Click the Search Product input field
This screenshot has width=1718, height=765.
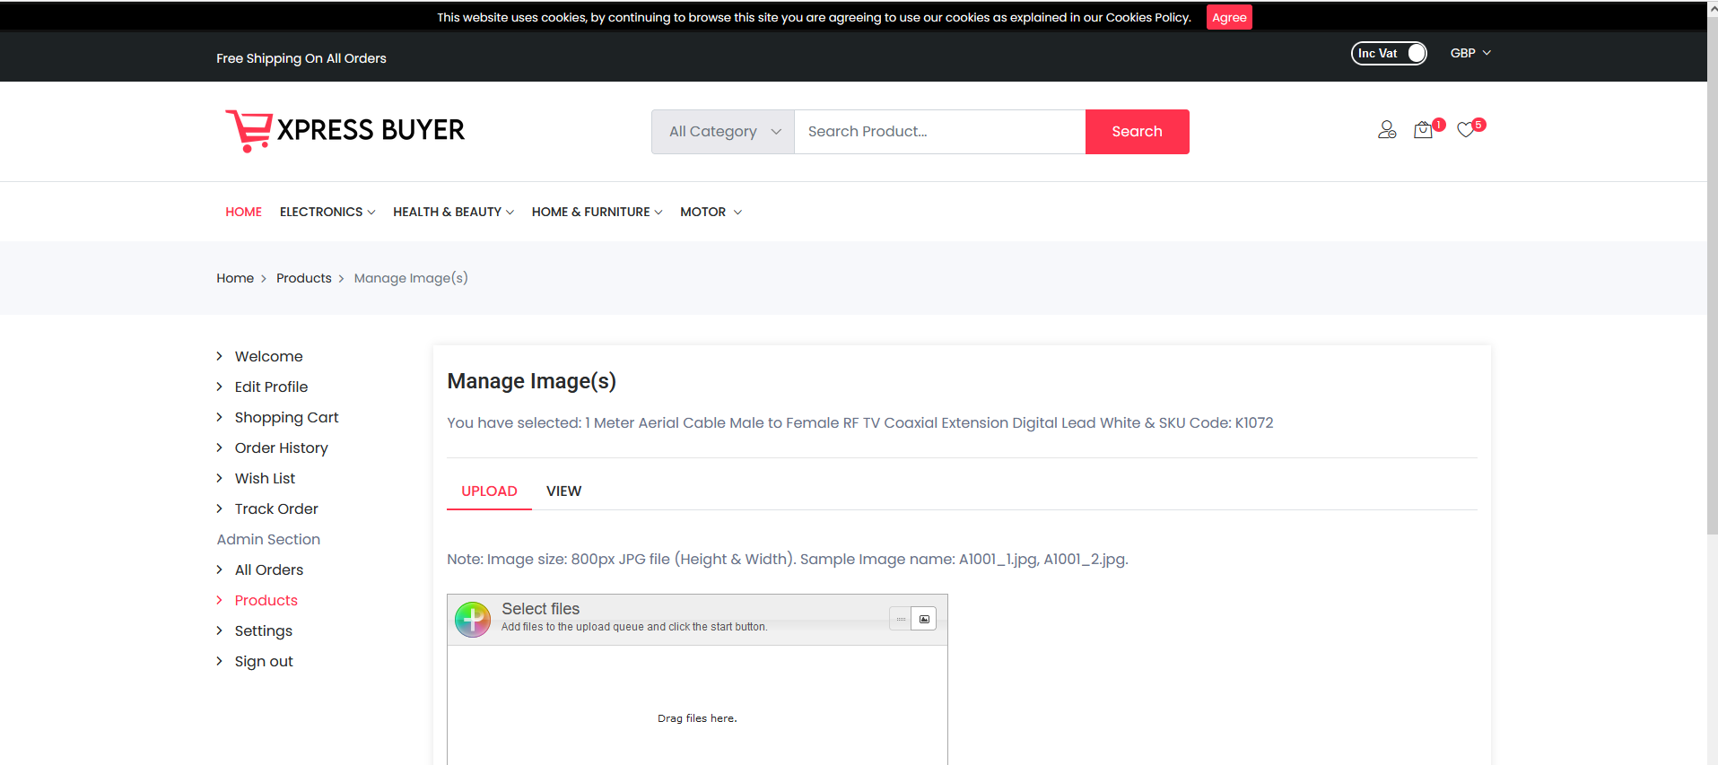point(939,132)
